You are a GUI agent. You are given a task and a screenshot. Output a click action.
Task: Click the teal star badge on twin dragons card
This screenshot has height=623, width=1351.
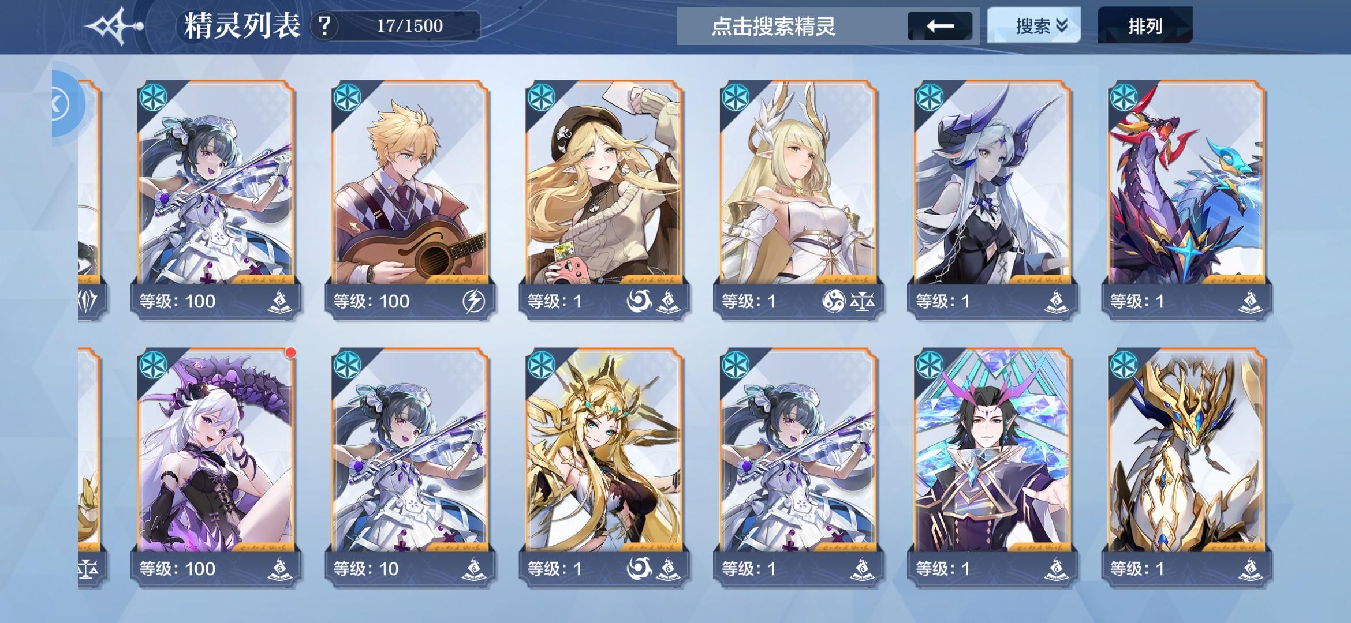pyautogui.click(x=1124, y=97)
